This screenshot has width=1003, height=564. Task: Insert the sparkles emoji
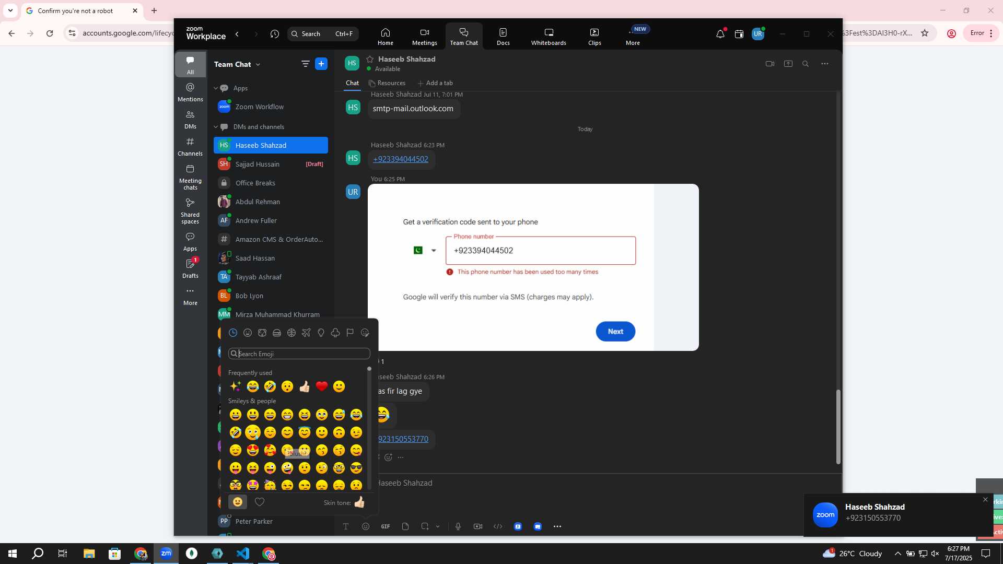236,386
